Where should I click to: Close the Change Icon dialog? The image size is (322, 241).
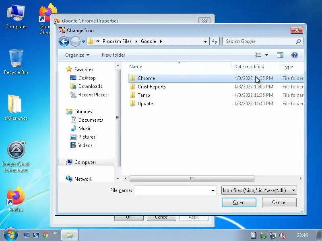click(x=297, y=31)
